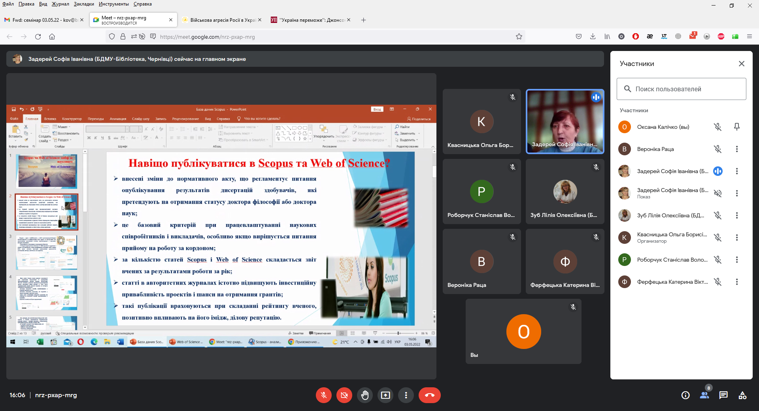The height and width of the screenshot is (411, 759).
Task: Mute Квасницька Ольга in participant list
Action: [x=718, y=238]
